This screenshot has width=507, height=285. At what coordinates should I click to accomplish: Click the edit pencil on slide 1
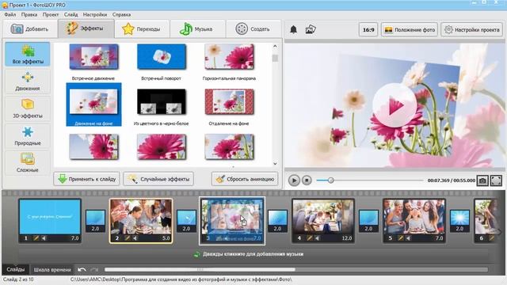[x=36, y=238]
